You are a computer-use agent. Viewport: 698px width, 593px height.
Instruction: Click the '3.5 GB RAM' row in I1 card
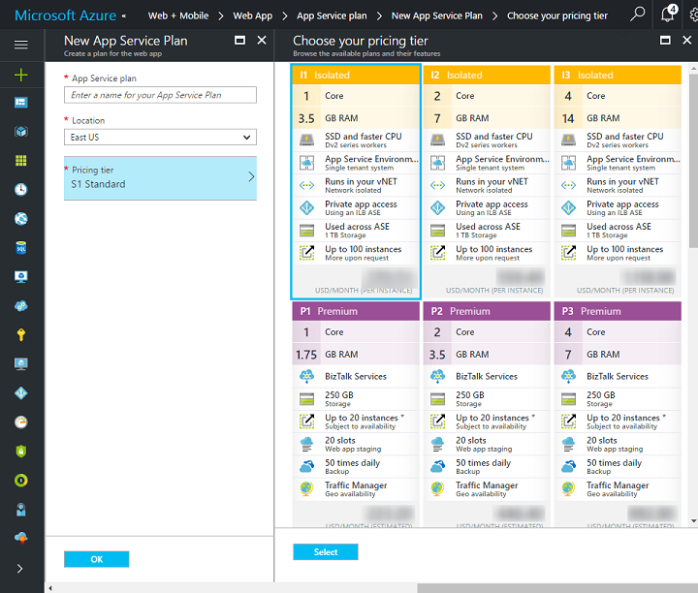pyautogui.click(x=356, y=118)
